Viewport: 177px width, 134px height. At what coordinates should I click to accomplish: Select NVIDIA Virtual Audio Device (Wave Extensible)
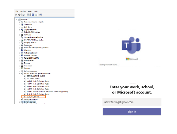[47, 91]
